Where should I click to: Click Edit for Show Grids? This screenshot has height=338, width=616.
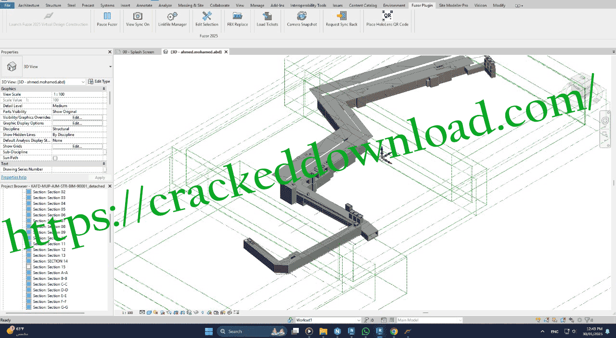click(x=77, y=146)
